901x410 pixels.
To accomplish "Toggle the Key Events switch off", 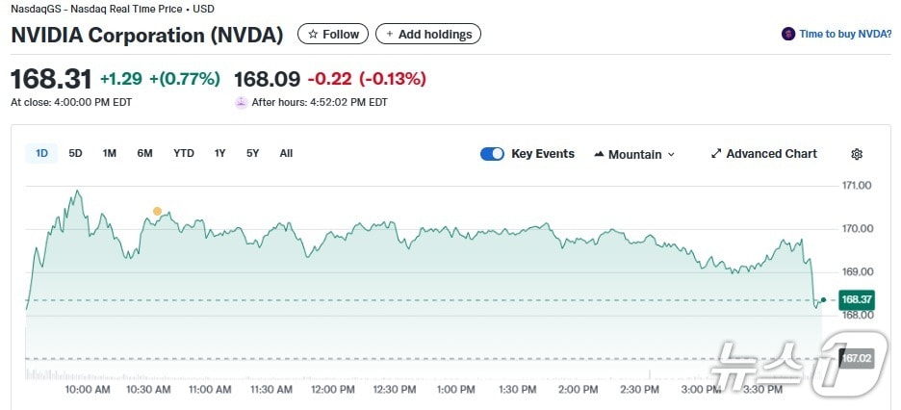I will pos(492,154).
